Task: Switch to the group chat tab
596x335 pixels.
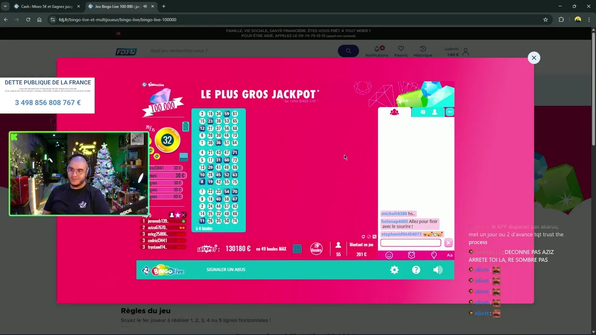Action: 394,112
